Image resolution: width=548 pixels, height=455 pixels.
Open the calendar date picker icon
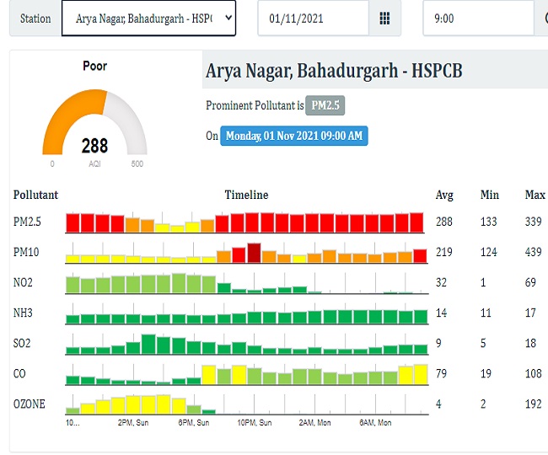pyautogui.click(x=384, y=18)
